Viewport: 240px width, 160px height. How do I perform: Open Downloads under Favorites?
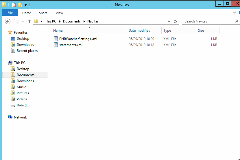[x=25, y=45]
